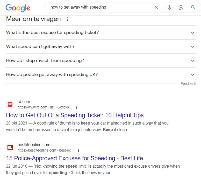The width and height of the screenshot is (201, 178).
Task: Click the RD site favicon
Action: click(x=10, y=104)
